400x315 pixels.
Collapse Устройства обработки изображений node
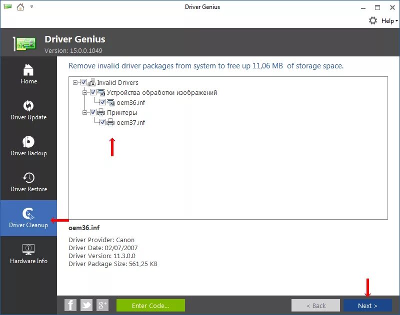tap(84, 92)
